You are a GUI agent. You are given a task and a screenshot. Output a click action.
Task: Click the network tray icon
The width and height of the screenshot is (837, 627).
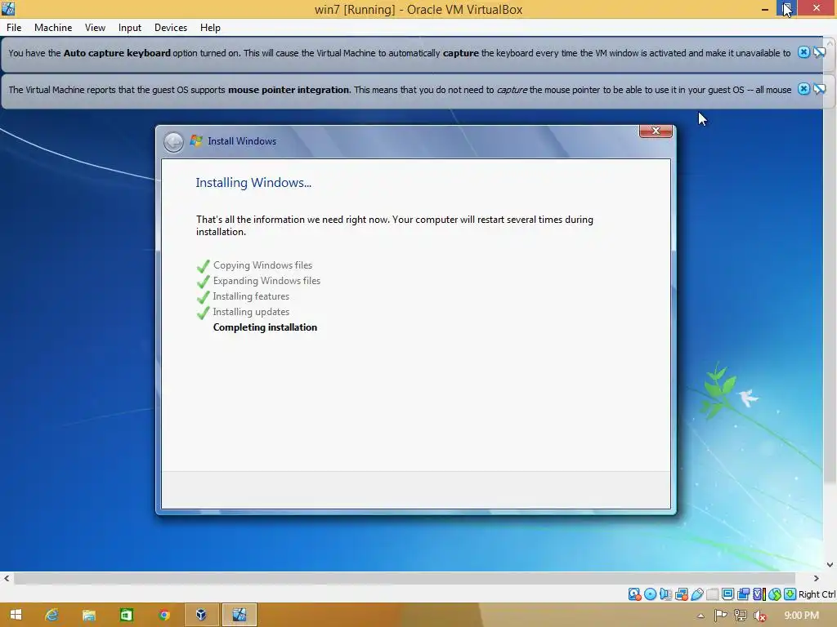pyautogui.click(x=741, y=616)
